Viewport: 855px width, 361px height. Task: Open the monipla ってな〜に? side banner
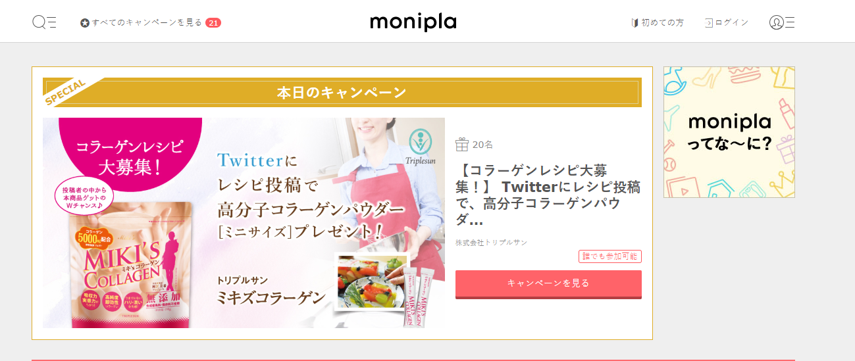coord(729,132)
